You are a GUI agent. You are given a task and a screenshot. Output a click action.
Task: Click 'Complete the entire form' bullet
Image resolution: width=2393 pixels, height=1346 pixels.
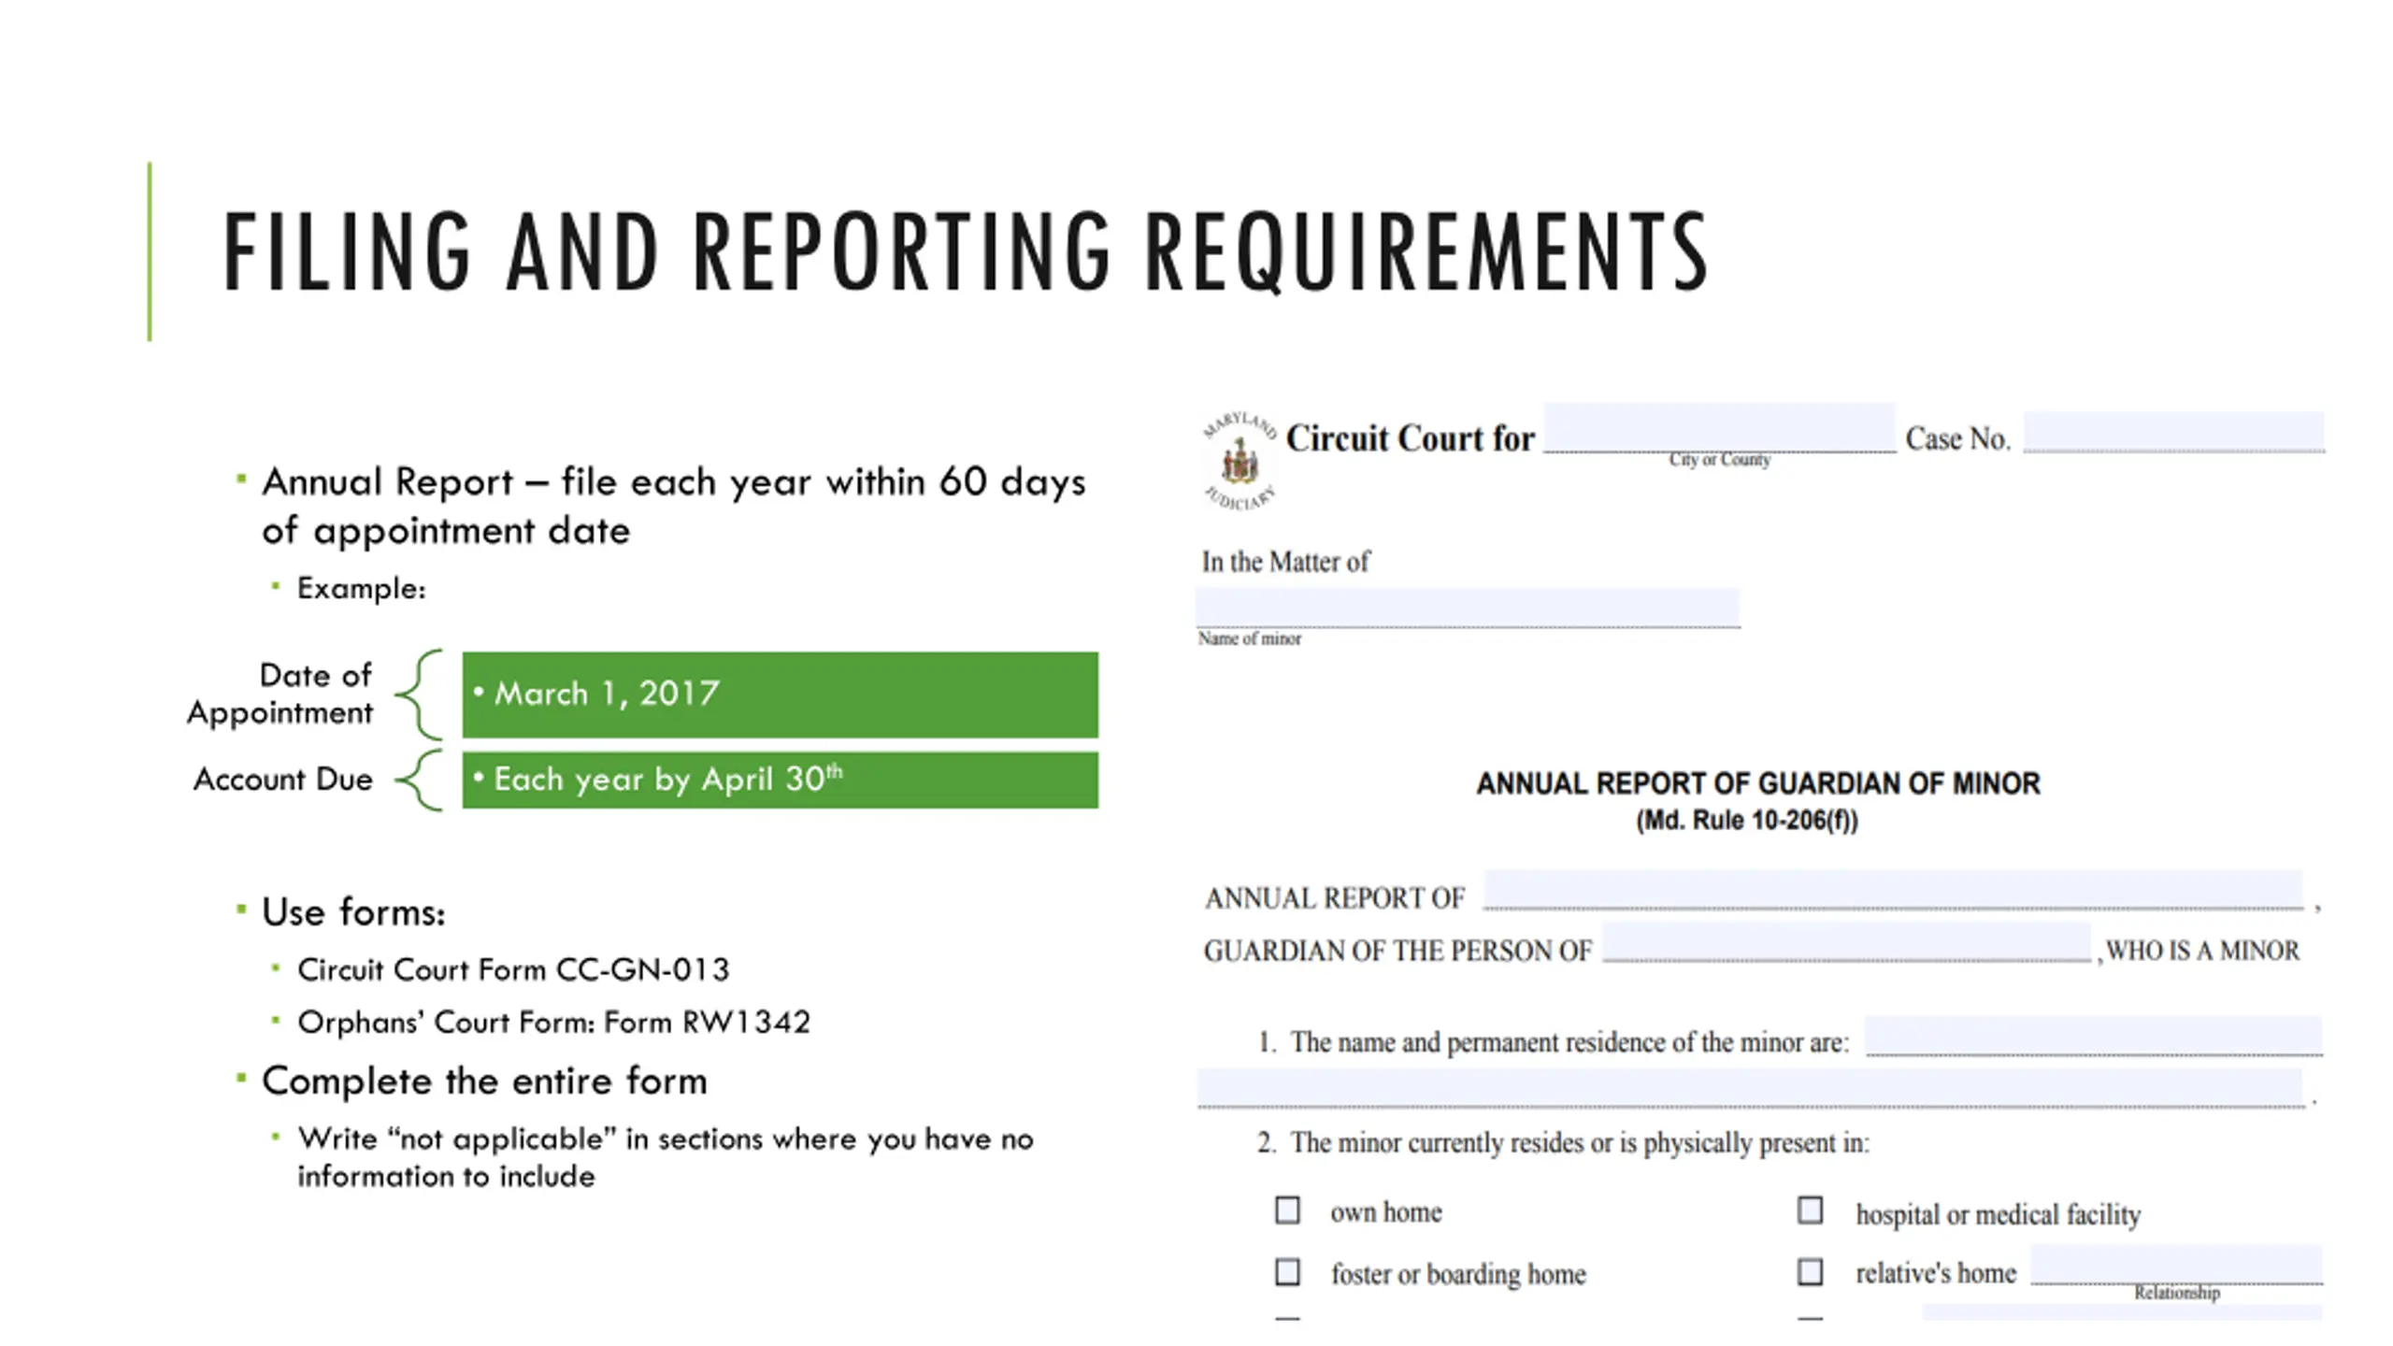(484, 1081)
